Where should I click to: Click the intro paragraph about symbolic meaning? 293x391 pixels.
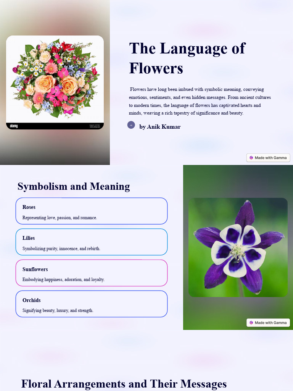click(x=200, y=101)
